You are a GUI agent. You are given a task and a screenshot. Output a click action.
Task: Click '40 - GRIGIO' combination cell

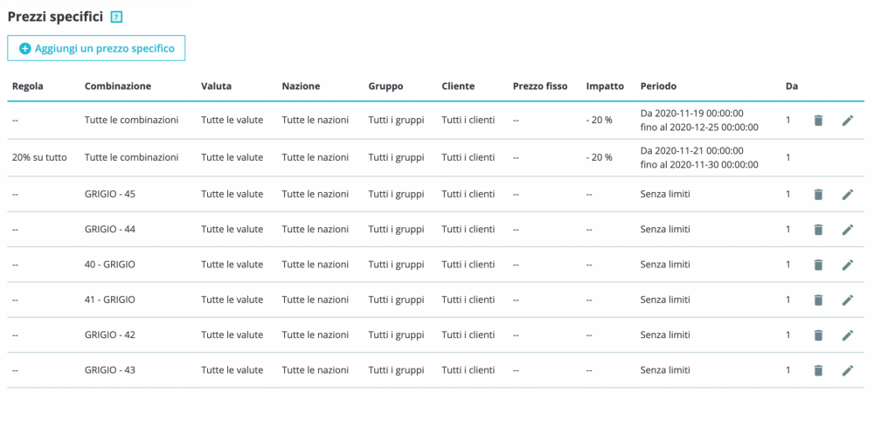tap(110, 265)
